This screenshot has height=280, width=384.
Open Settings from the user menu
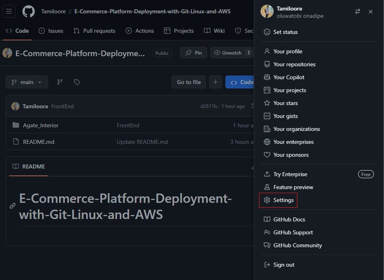click(283, 200)
